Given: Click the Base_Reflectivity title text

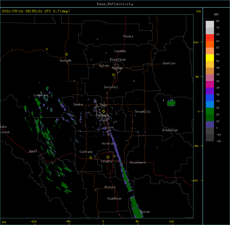Looking at the screenshot, I should (x=115, y=4).
